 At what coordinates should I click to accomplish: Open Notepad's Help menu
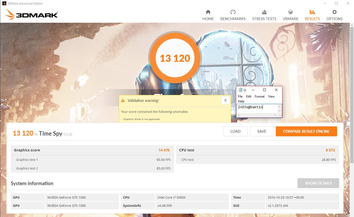pyautogui.click(x=241, y=101)
